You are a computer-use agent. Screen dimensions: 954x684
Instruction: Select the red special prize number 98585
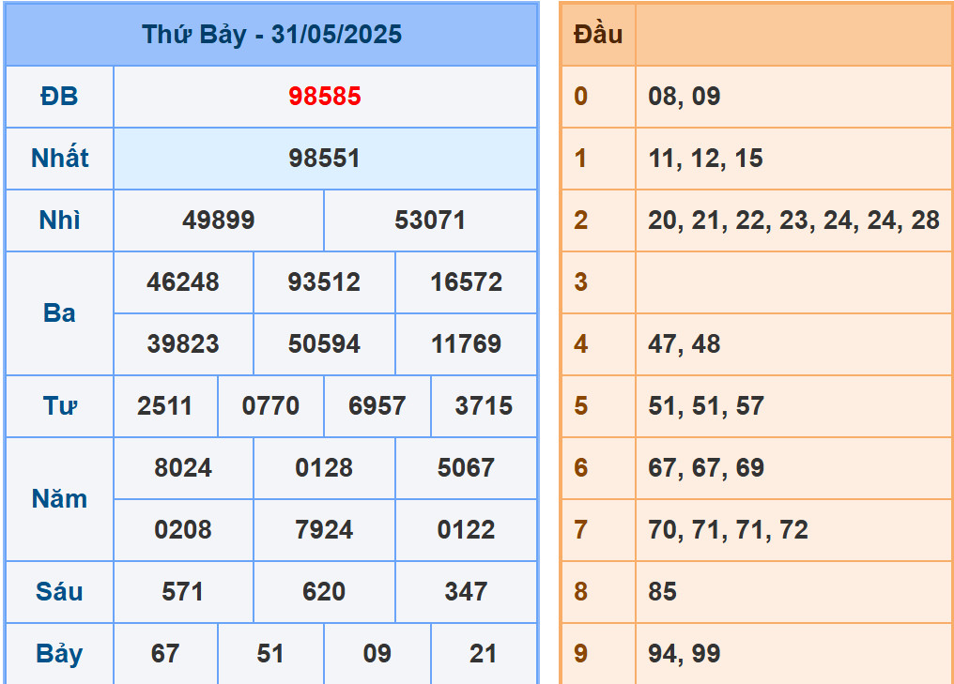point(325,97)
